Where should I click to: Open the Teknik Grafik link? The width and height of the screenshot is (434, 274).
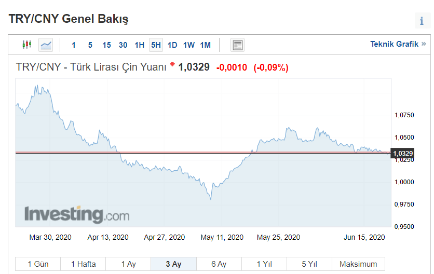pyautogui.click(x=398, y=44)
